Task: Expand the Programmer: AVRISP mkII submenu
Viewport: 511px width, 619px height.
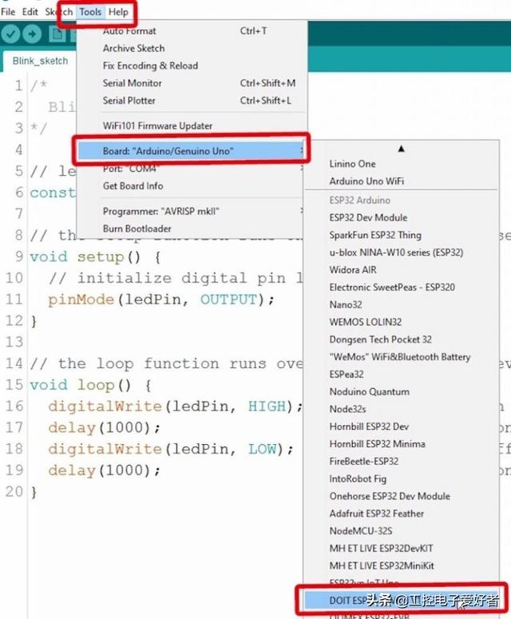Action: coord(192,211)
